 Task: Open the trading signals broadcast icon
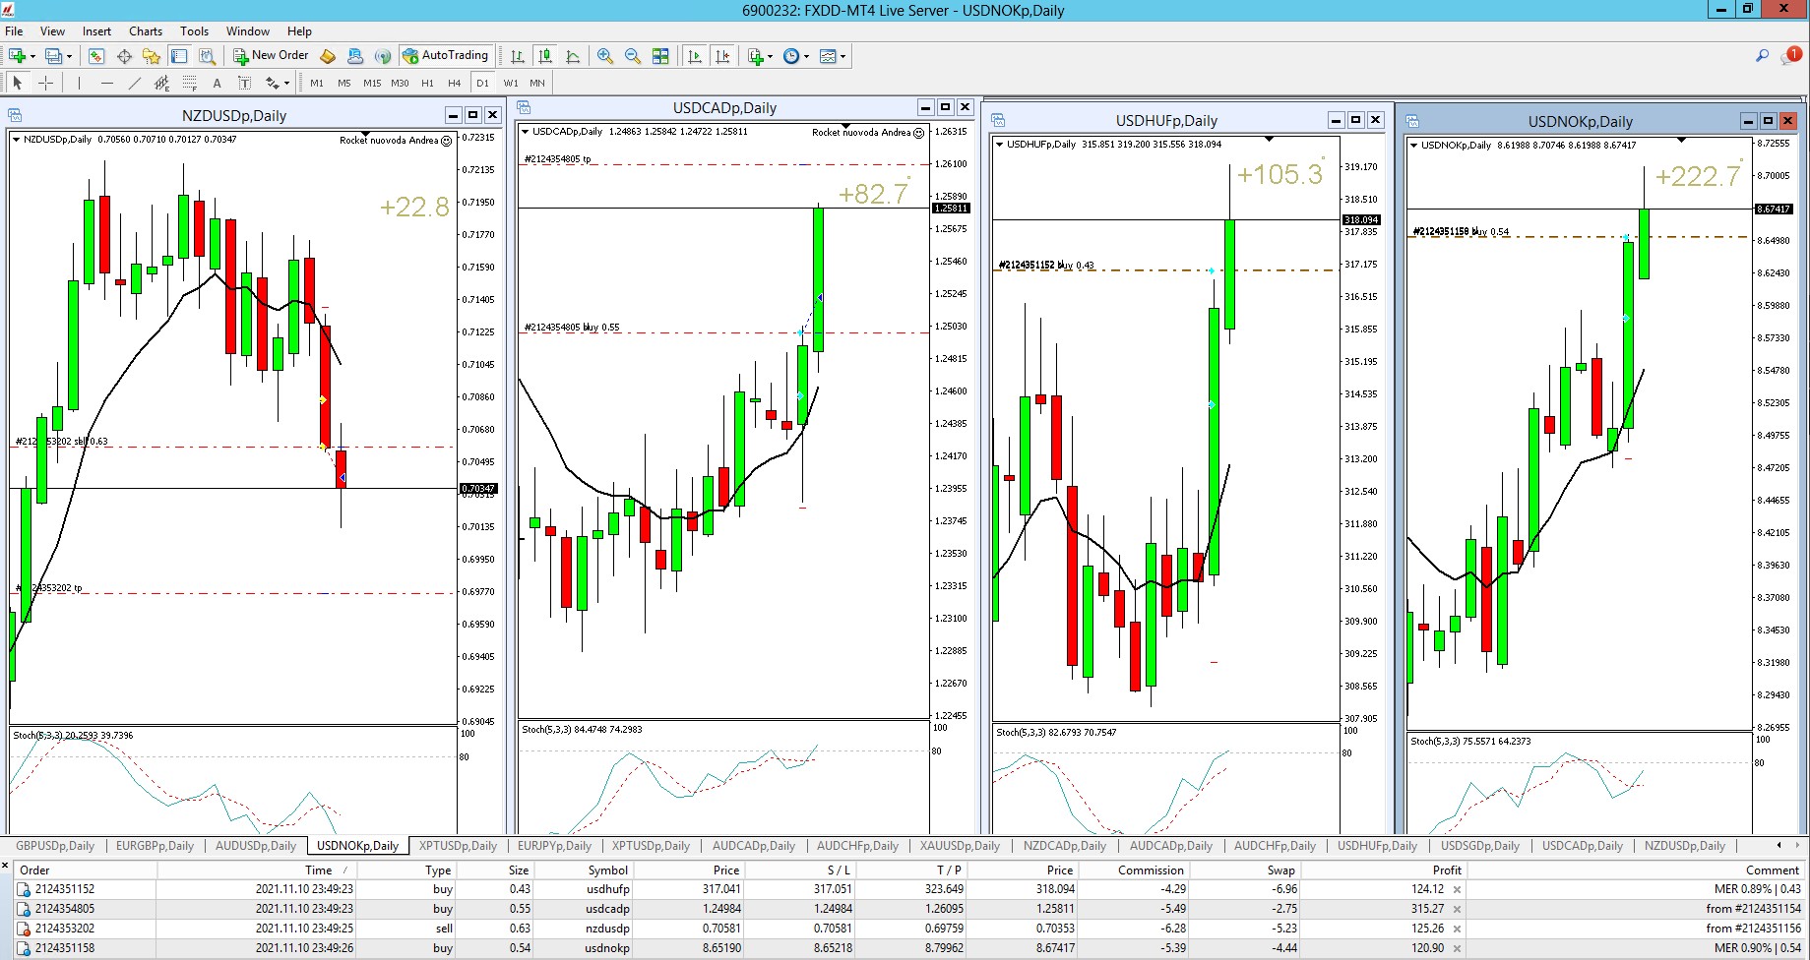tap(383, 56)
